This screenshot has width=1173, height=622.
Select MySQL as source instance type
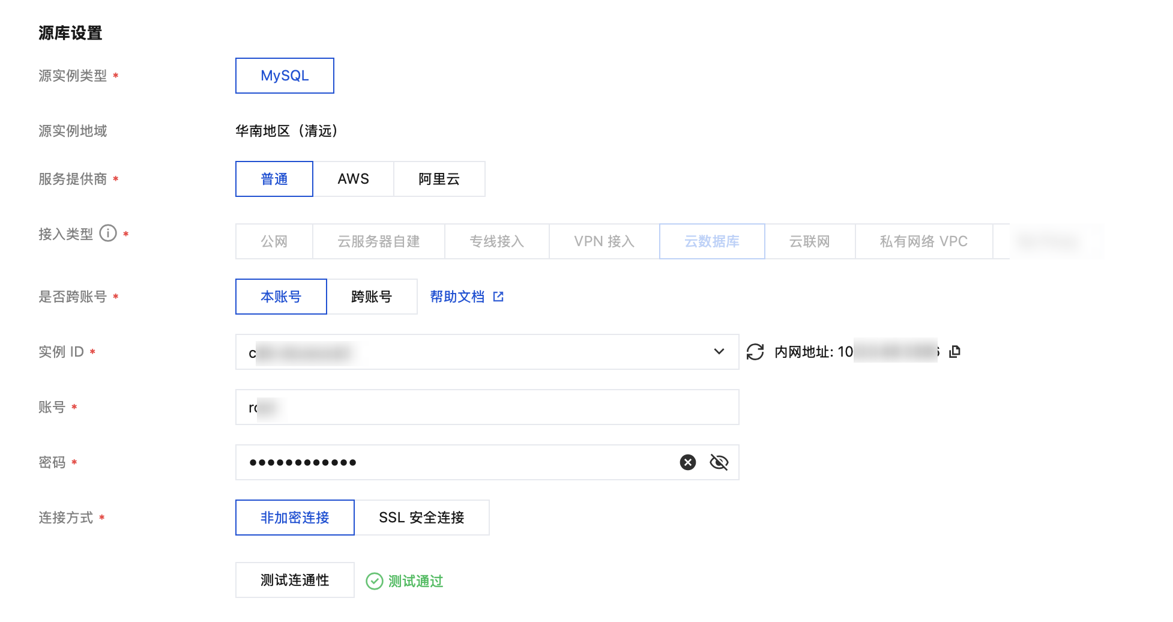click(285, 76)
